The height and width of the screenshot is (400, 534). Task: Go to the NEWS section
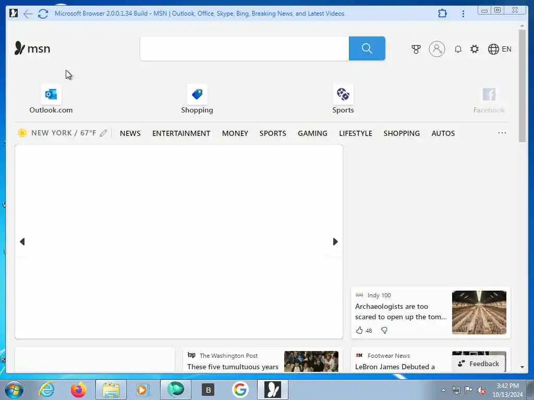(130, 133)
